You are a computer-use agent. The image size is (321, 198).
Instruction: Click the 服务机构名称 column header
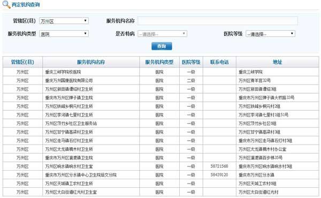[x=91, y=62]
